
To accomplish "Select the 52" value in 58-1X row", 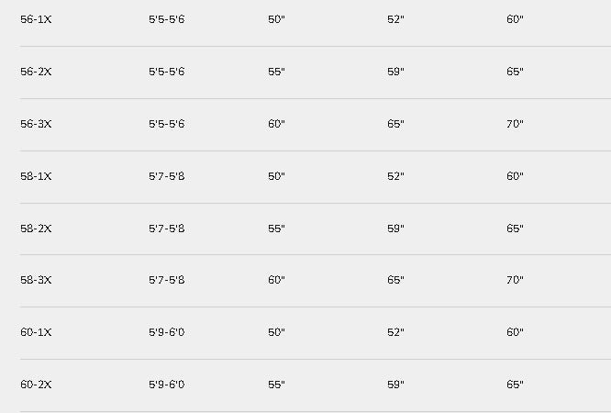I will (x=395, y=176).
